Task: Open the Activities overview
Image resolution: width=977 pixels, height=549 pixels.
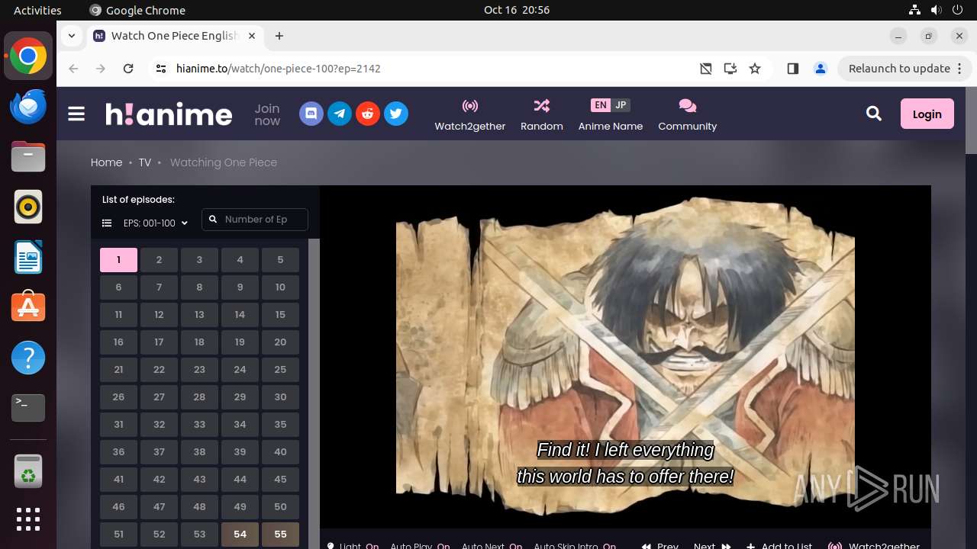Action: pos(37,10)
